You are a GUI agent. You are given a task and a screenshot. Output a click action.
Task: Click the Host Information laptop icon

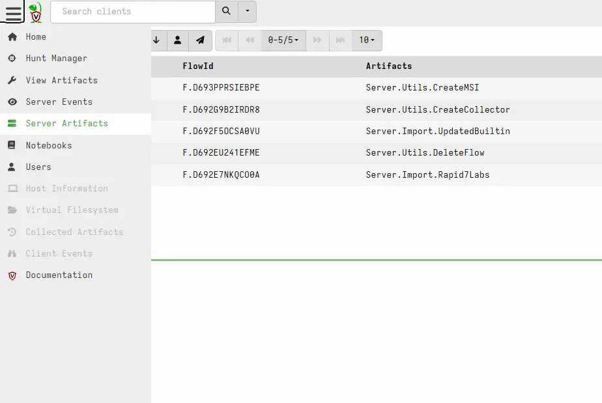point(12,188)
